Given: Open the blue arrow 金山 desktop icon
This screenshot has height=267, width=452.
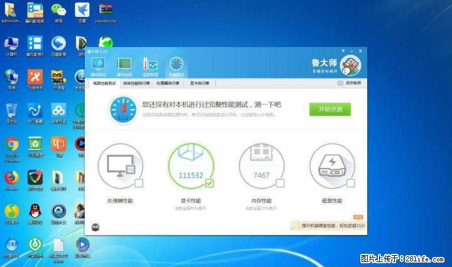Looking at the screenshot, I should pos(35,113).
